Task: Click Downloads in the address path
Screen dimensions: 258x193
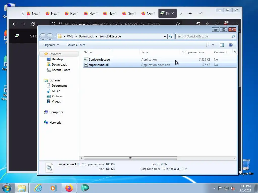Action: pyautogui.click(x=86, y=36)
